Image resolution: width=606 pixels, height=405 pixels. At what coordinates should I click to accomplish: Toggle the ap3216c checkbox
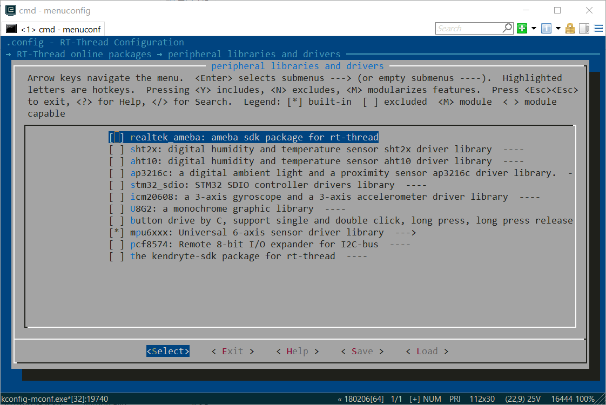(x=116, y=173)
